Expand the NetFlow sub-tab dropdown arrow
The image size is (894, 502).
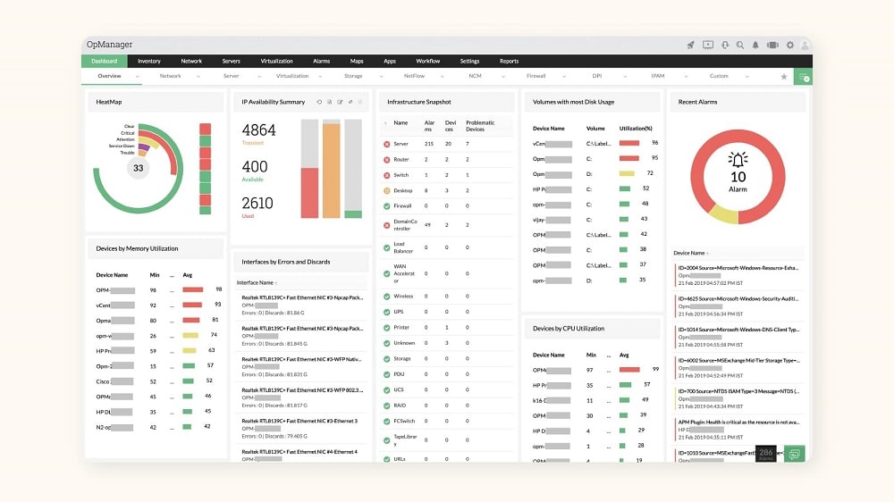442,76
